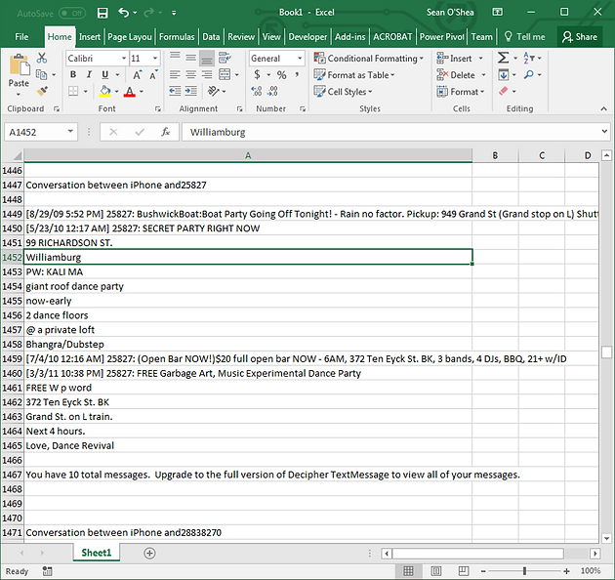Switch to the Developer ribbon tab

[307, 37]
